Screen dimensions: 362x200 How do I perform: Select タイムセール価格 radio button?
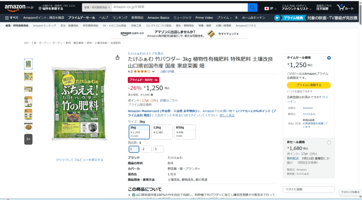point(329,58)
